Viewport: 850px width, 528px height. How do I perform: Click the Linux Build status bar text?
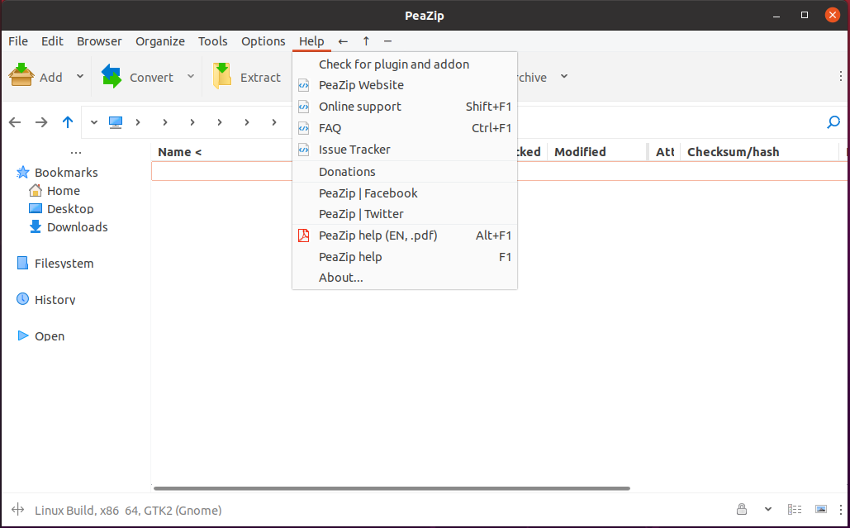[x=128, y=510]
